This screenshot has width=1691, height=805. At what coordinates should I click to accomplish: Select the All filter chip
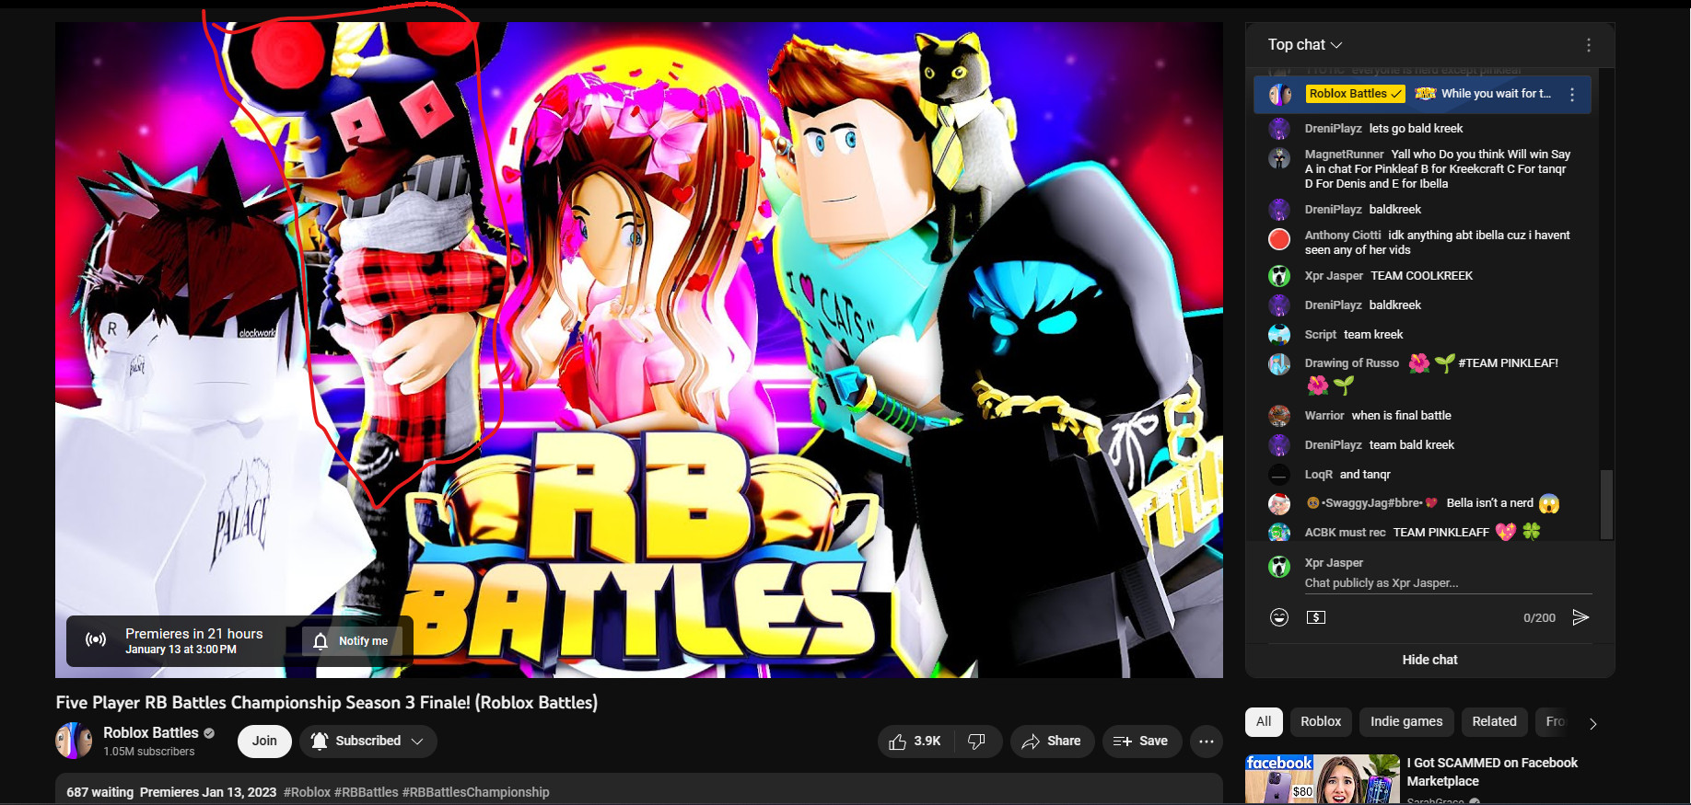[1264, 722]
